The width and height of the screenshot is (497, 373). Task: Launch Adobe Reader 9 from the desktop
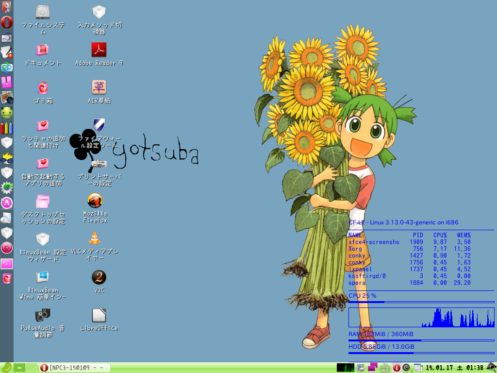99,50
